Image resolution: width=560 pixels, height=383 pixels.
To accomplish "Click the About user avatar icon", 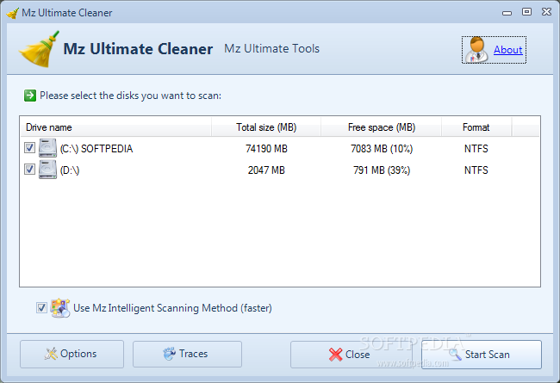I will click(x=476, y=50).
